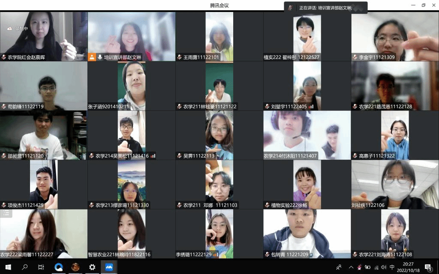439x274 pixels.
Task: Click the 录制中 recording label
Action: [21, 29]
